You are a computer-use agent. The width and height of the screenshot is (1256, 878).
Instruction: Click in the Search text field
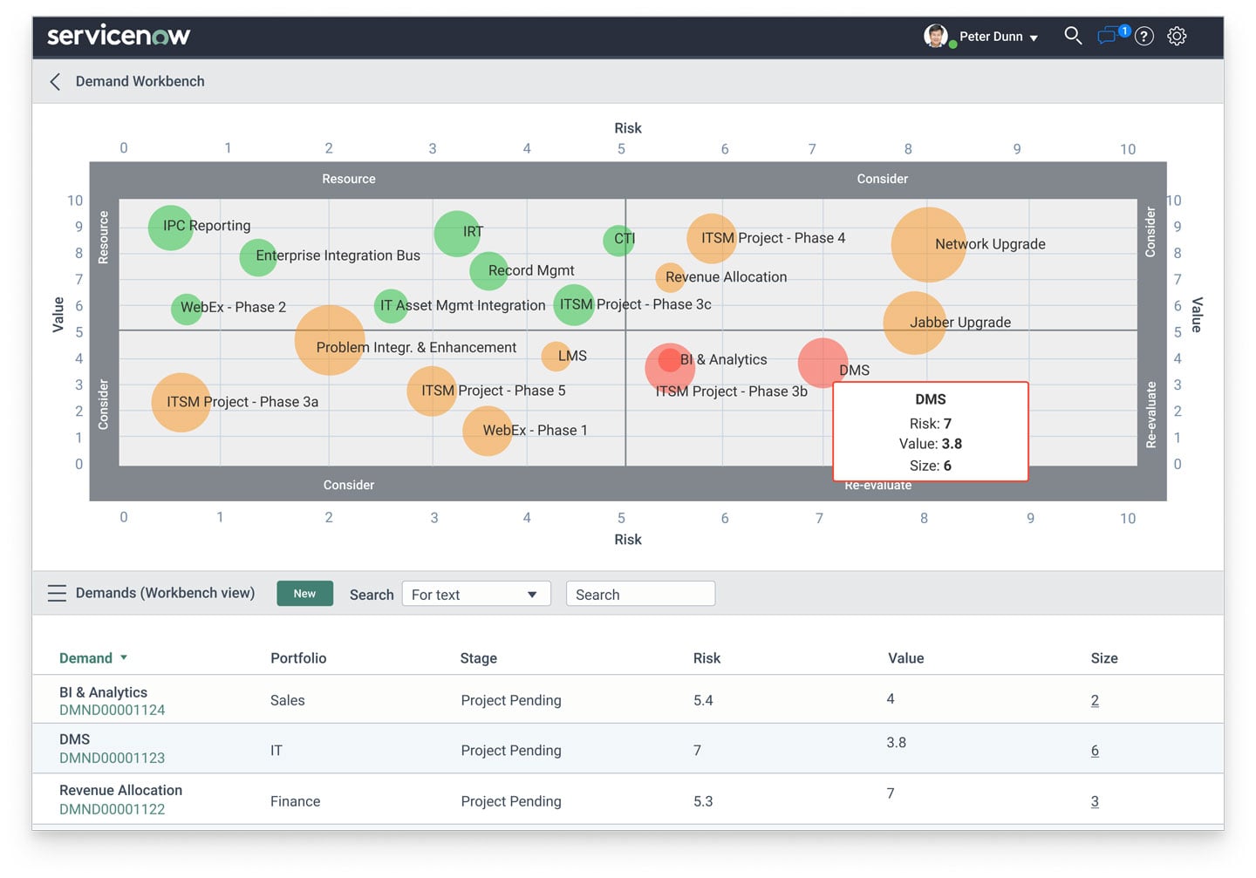point(640,595)
